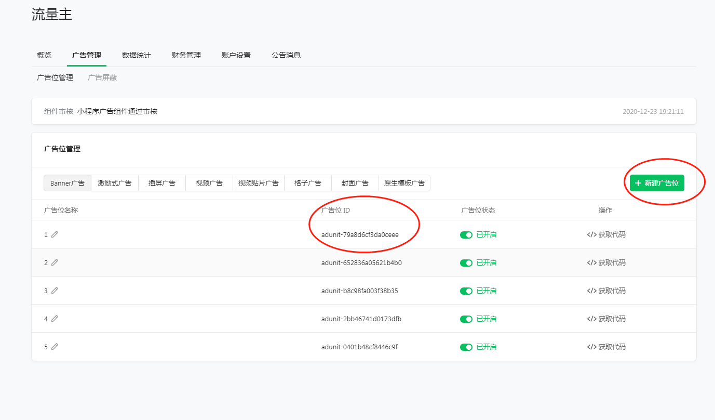Click the pencil icon beside ad slot 3
The height and width of the screenshot is (420, 715).
coord(55,291)
